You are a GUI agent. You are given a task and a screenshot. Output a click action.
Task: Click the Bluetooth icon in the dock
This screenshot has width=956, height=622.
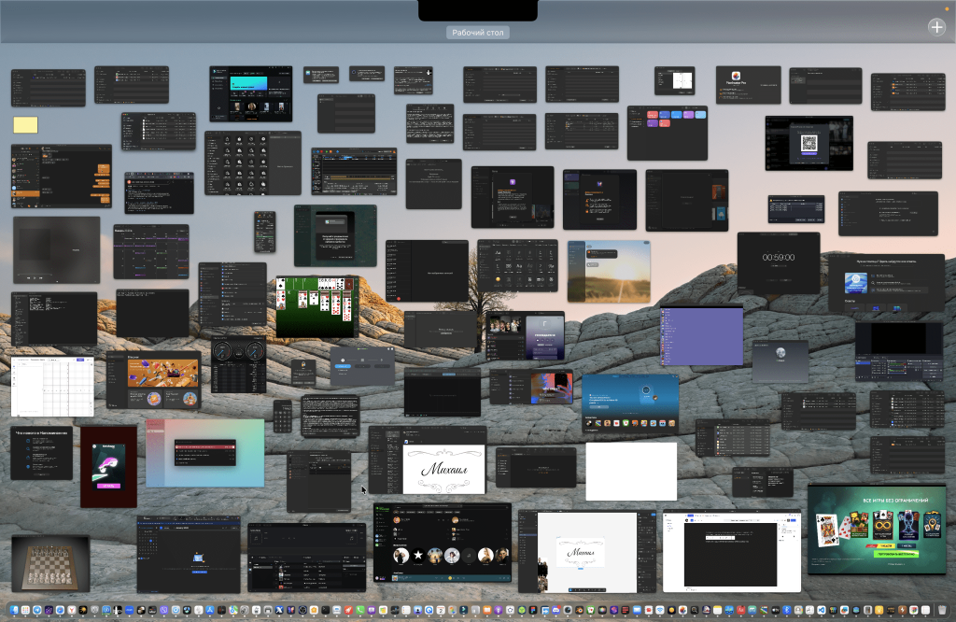786,610
